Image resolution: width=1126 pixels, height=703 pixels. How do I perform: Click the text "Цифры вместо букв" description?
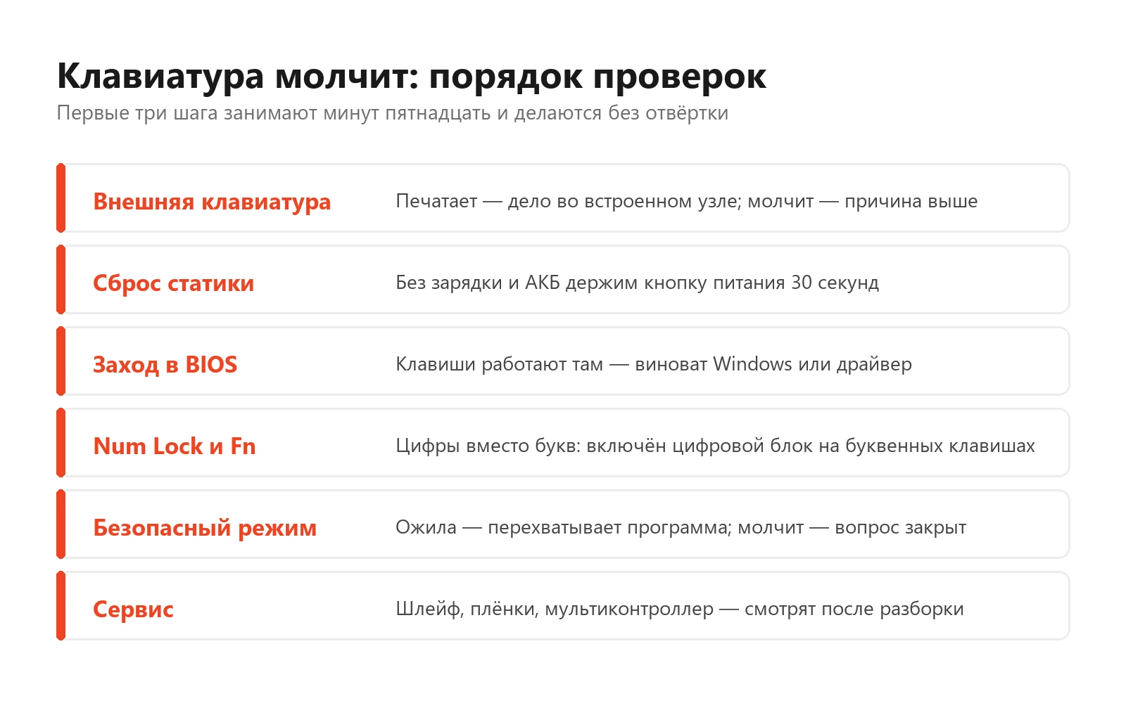716,446
